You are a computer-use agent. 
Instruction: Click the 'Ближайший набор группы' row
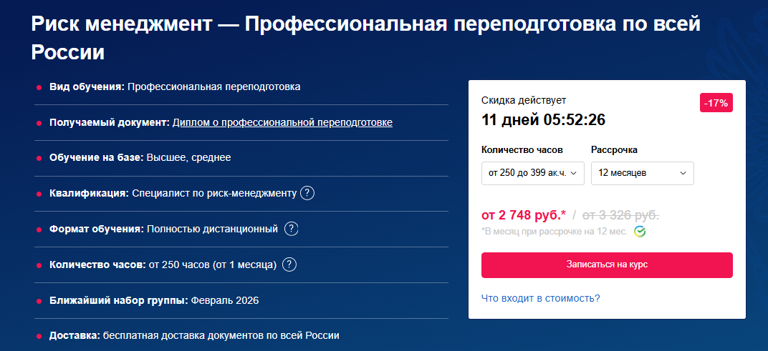[154, 300]
